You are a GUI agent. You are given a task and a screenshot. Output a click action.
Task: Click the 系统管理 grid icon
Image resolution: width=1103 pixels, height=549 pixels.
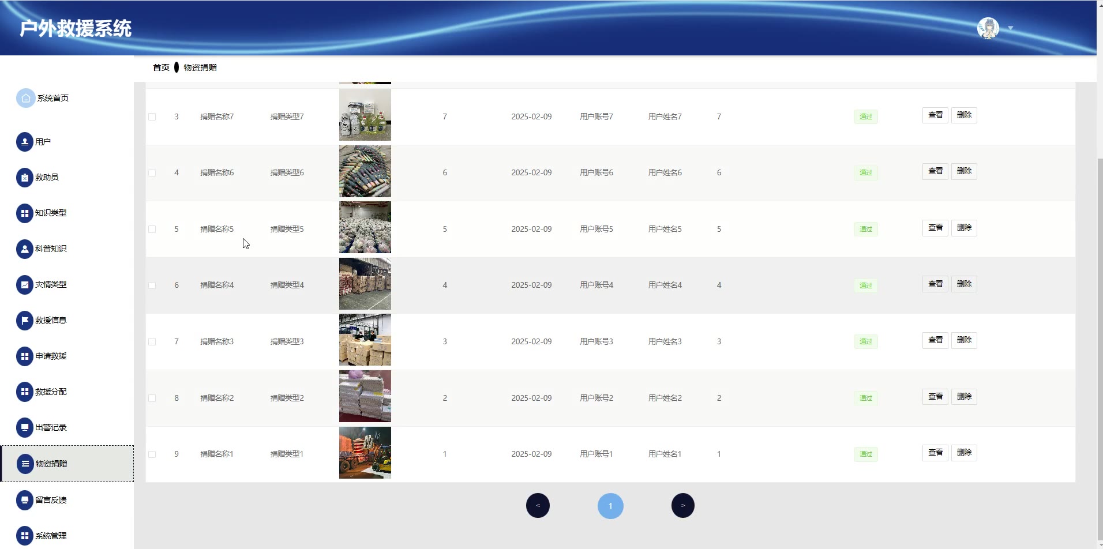[x=25, y=536]
